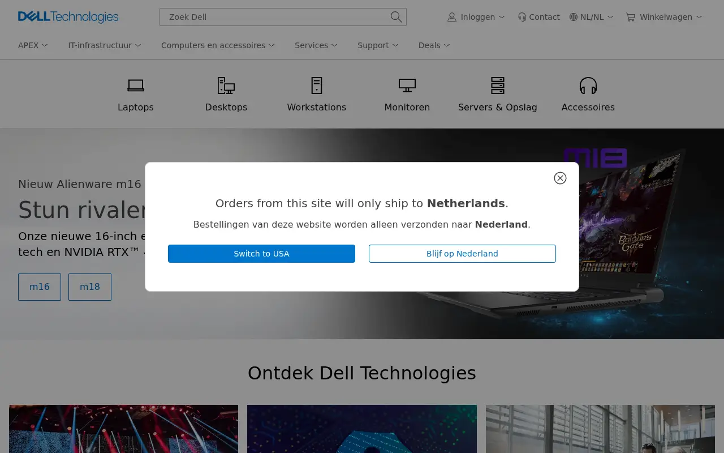Click the NL/NL globe icon
The height and width of the screenshot is (453, 724).
[574, 17]
